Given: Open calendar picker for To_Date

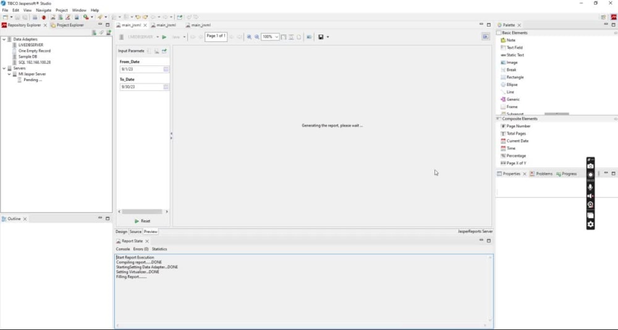Looking at the screenshot, I should (x=166, y=87).
